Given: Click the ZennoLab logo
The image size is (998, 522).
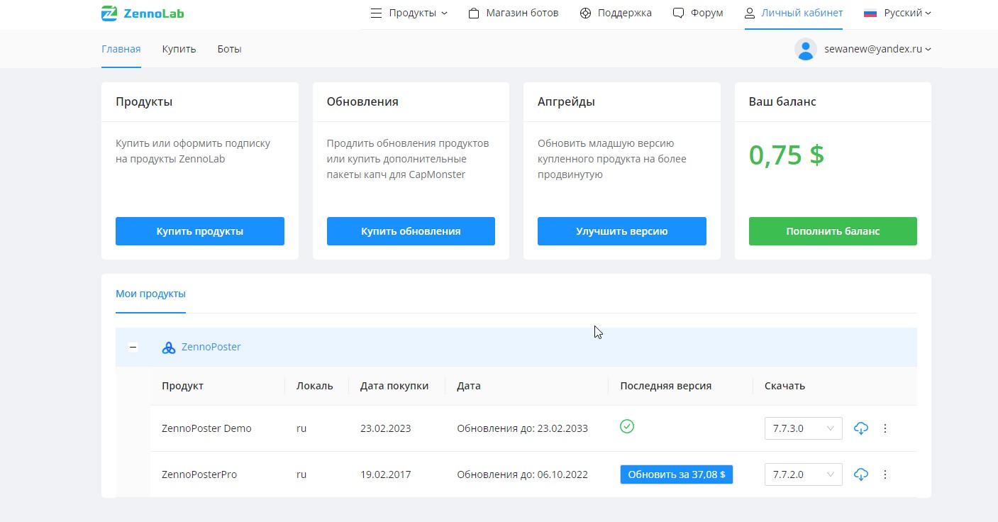Looking at the screenshot, I should (x=143, y=13).
